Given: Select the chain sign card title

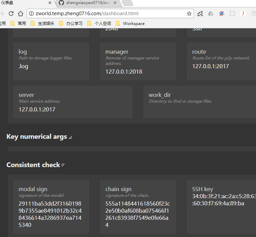Looking at the screenshot, I should pyautogui.click(x=118, y=189).
